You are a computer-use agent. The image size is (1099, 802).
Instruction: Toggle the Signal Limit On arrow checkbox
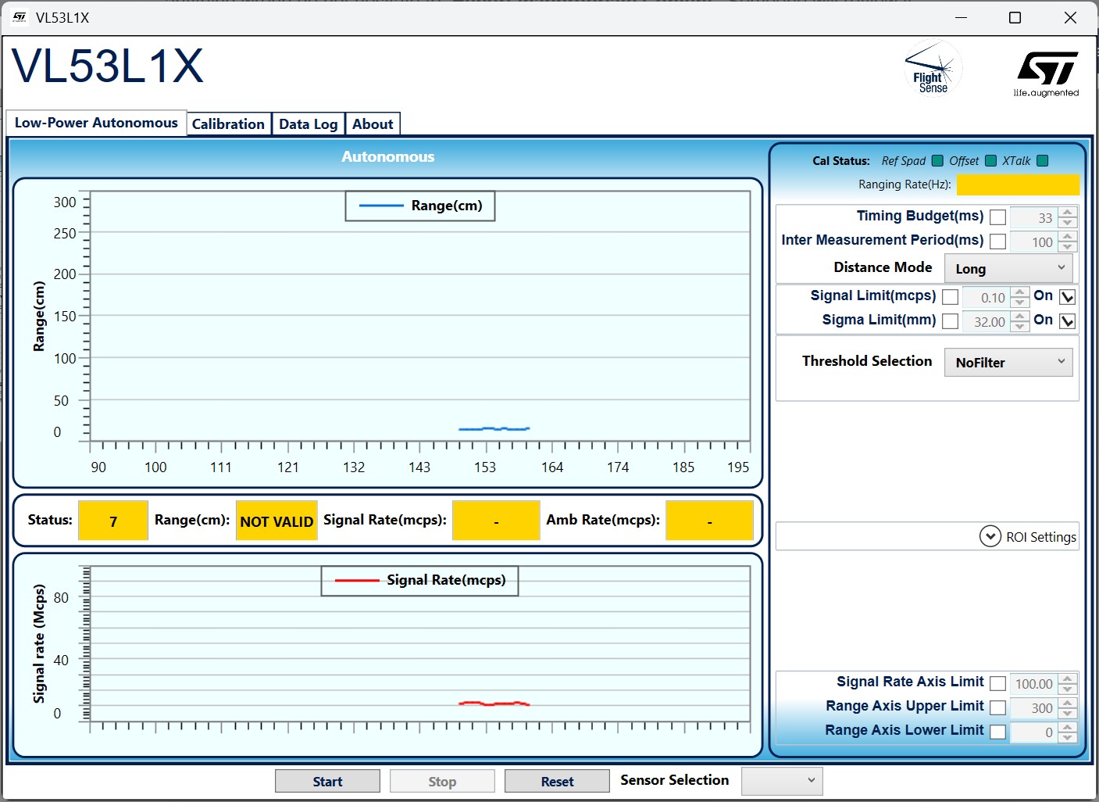[1067, 297]
